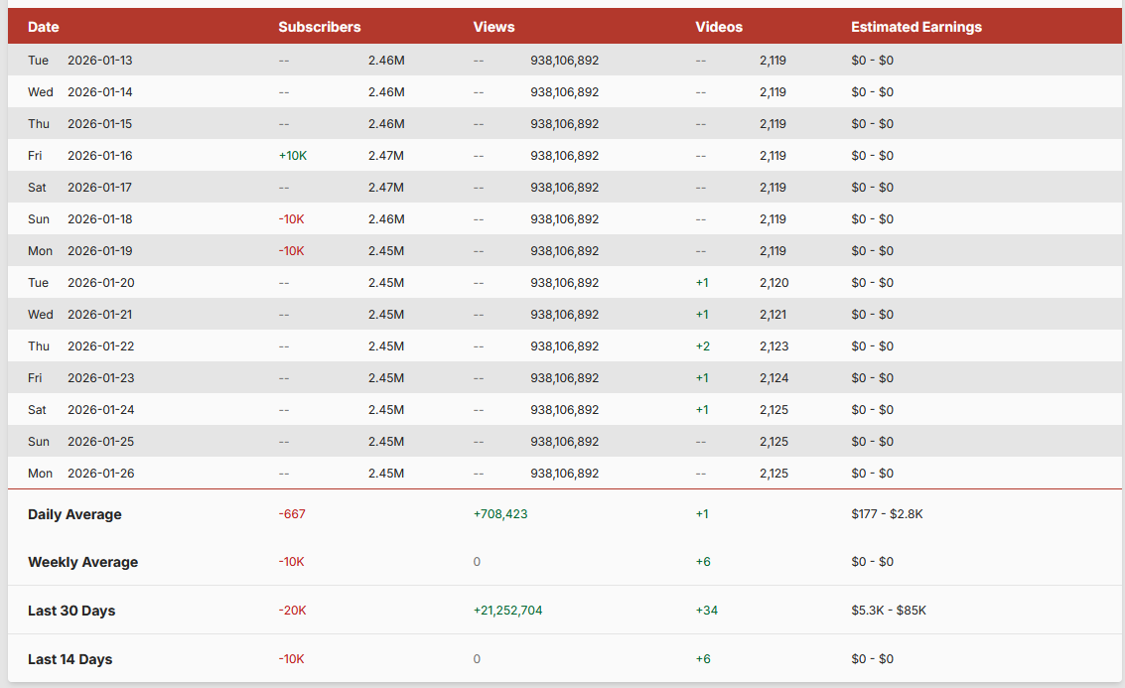The image size is (1125, 688).
Task: Click the +34 videos value
Action: click(x=706, y=611)
